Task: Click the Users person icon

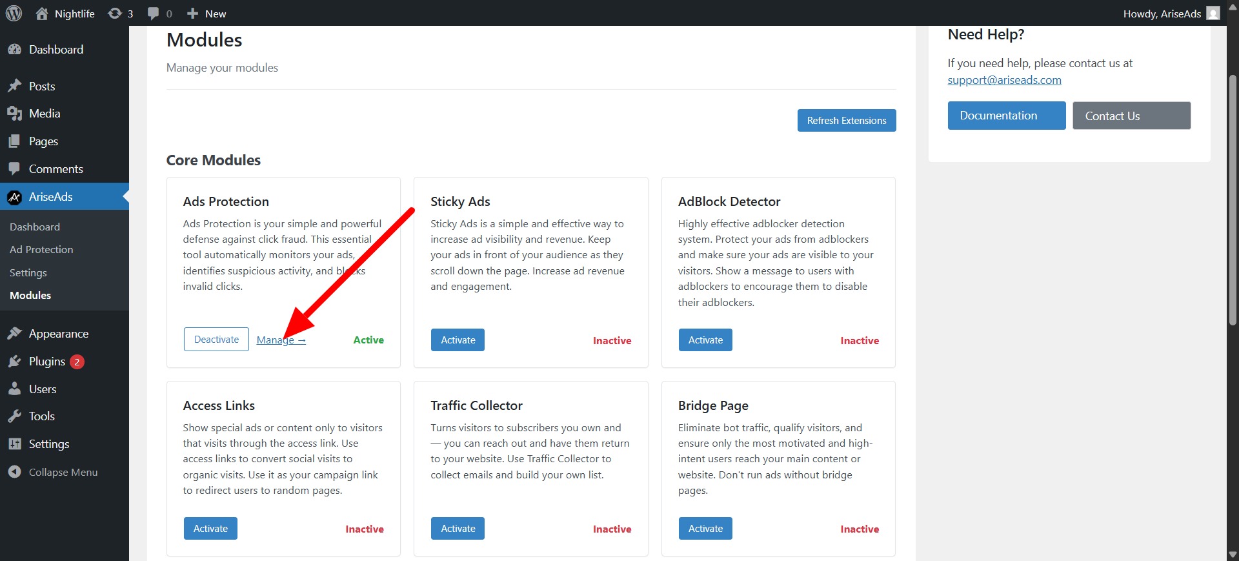Action: (x=15, y=389)
